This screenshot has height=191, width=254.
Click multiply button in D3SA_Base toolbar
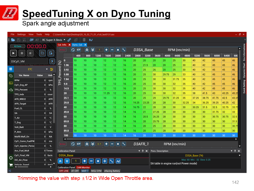pyautogui.click(x=118, y=50)
